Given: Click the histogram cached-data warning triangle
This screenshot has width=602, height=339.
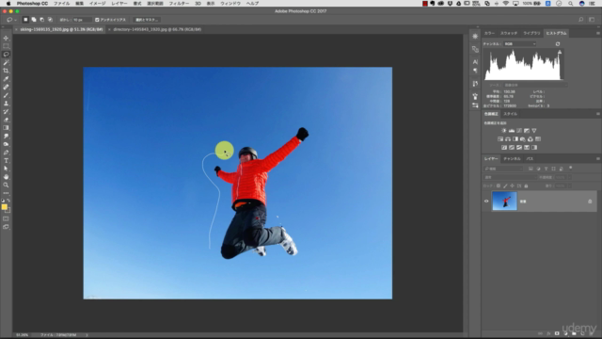Looking at the screenshot, I should (560, 52).
